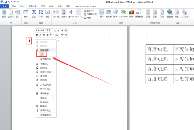
Task: Click the paste option icon in context menu
Action: coord(42,54)
